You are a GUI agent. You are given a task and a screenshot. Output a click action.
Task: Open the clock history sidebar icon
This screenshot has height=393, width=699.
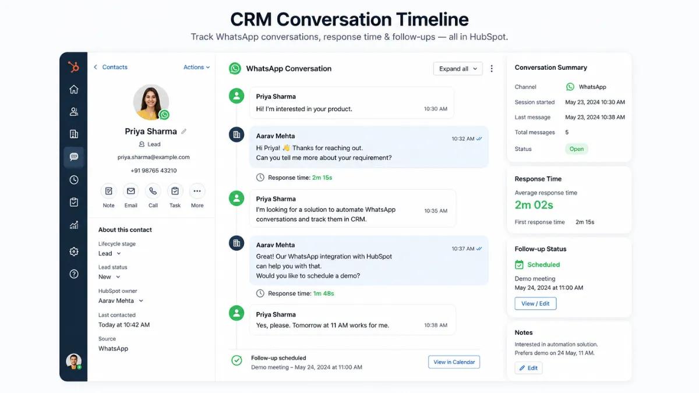(73, 180)
